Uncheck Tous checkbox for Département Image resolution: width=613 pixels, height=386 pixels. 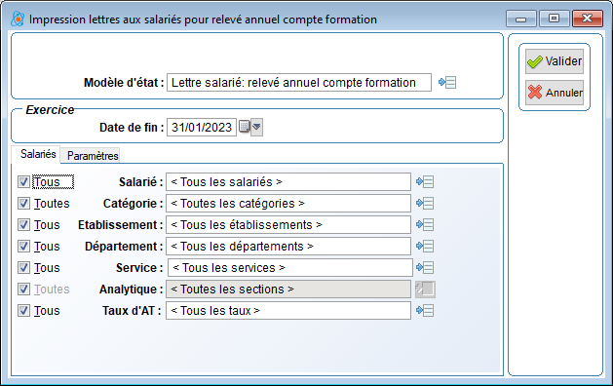point(23,247)
